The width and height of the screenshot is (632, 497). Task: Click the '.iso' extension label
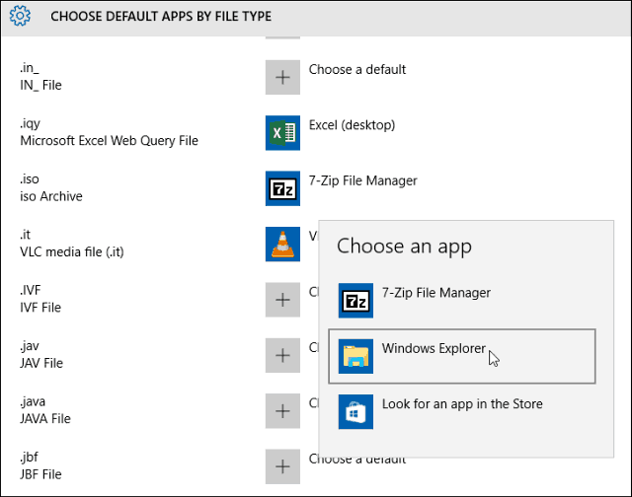click(x=30, y=178)
